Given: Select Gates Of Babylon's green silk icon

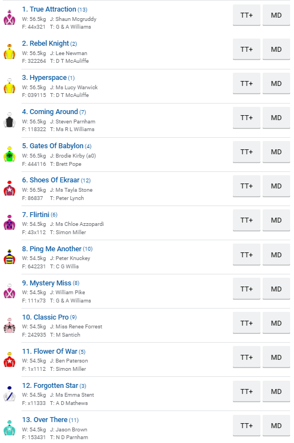Looking at the screenshot, I should tap(9, 154).
